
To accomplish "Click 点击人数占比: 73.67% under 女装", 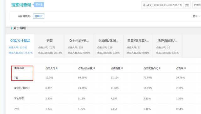I will [21, 53].
